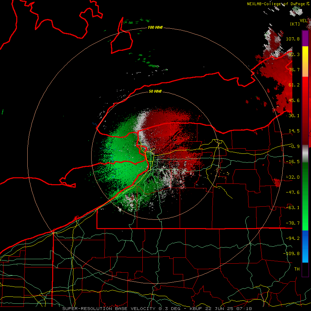This screenshot has height=311, width=311.
Task: Click the 50 NMI range ring label
Action: pos(155,92)
